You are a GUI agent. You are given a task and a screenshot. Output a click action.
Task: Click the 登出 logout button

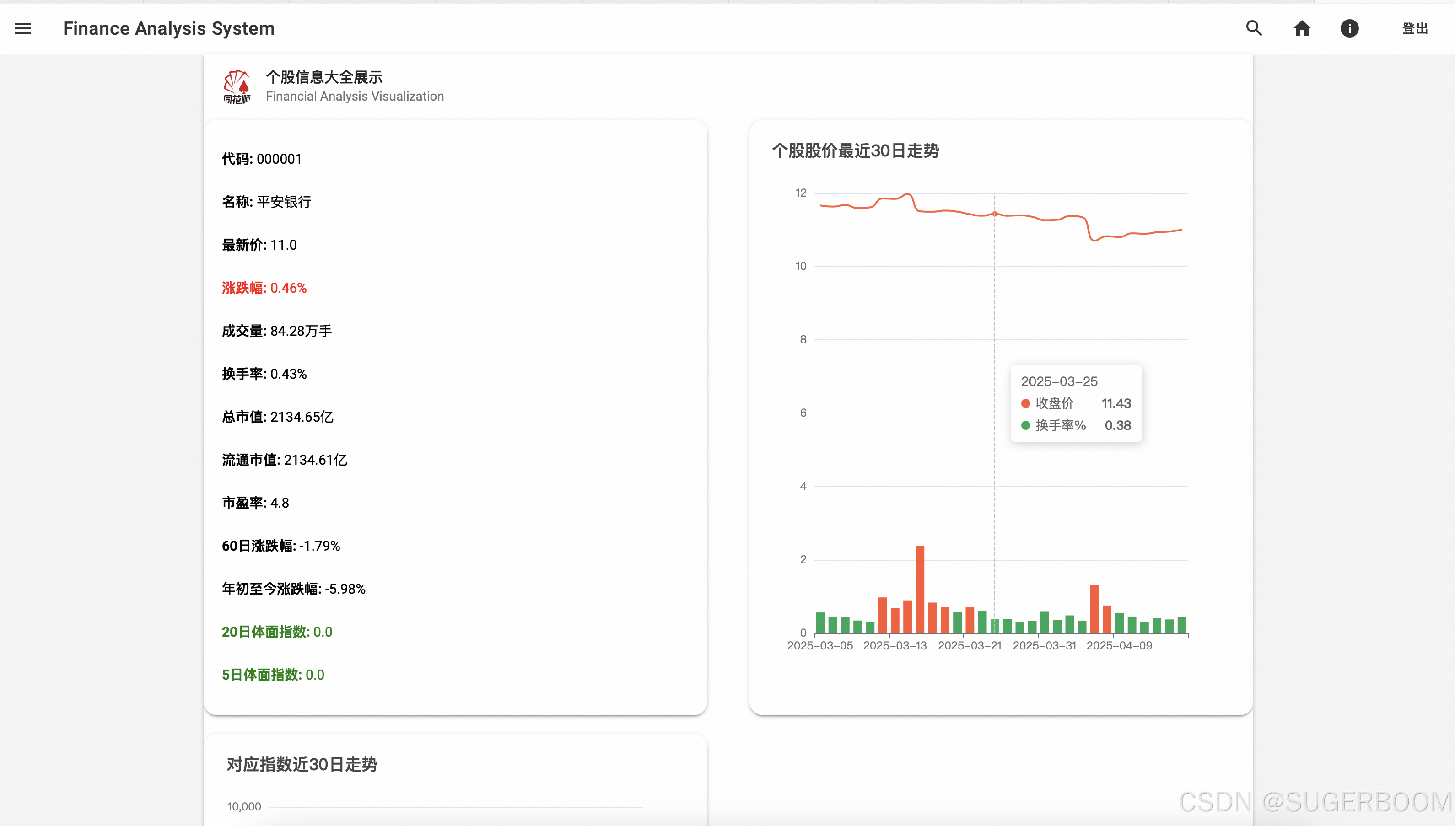pyautogui.click(x=1415, y=28)
